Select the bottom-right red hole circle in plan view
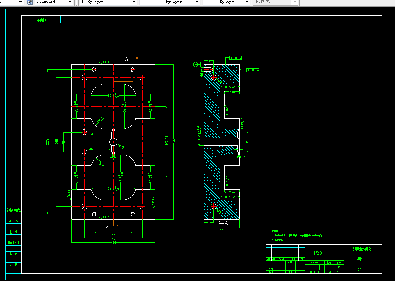Viewport: 395px width, 281px height. pyautogui.click(x=133, y=214)
